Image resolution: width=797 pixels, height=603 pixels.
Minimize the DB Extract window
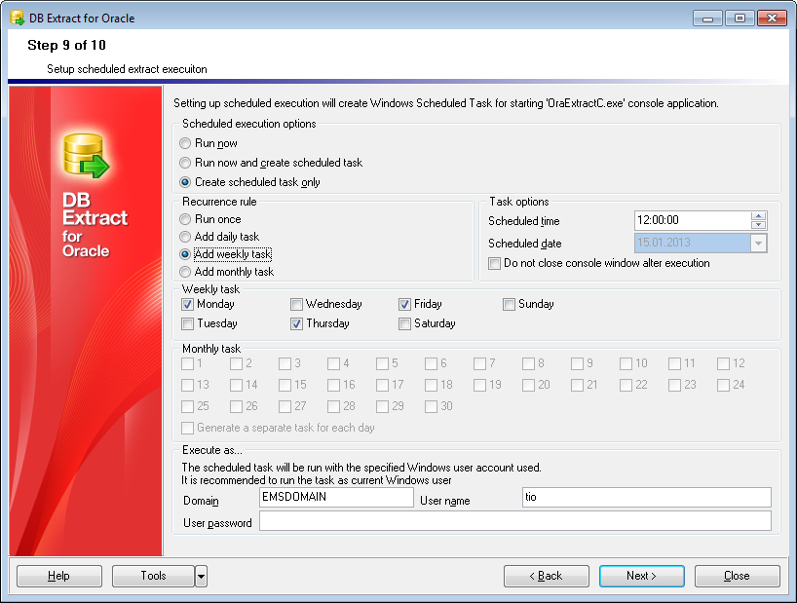[707, 19]
